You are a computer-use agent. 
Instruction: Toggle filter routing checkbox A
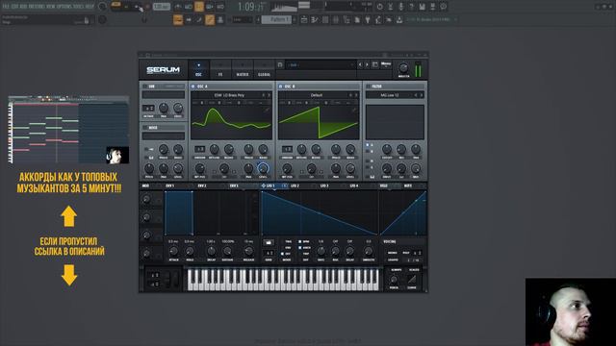pyautogui.click(x=368, y=145)
